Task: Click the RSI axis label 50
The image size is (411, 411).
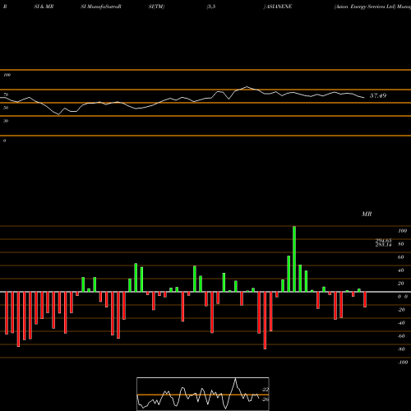Action: (6, 108)
